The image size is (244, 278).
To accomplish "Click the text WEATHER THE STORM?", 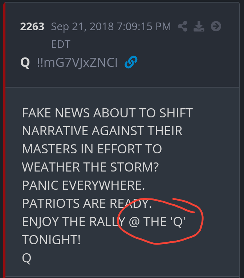I will tap(90, 167).
